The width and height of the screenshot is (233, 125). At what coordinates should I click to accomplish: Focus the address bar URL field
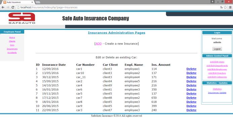click(x=117, y=7)
